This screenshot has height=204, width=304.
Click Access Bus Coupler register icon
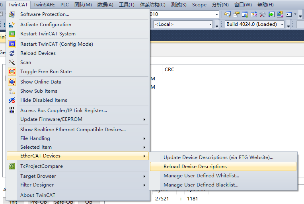[12, 111]
